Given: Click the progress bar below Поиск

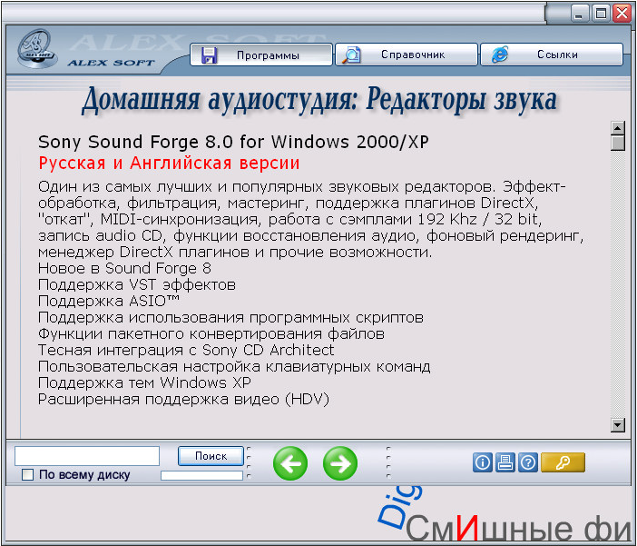Looking at the screenshot, I should pyautogui.click(x=201, y=475).
